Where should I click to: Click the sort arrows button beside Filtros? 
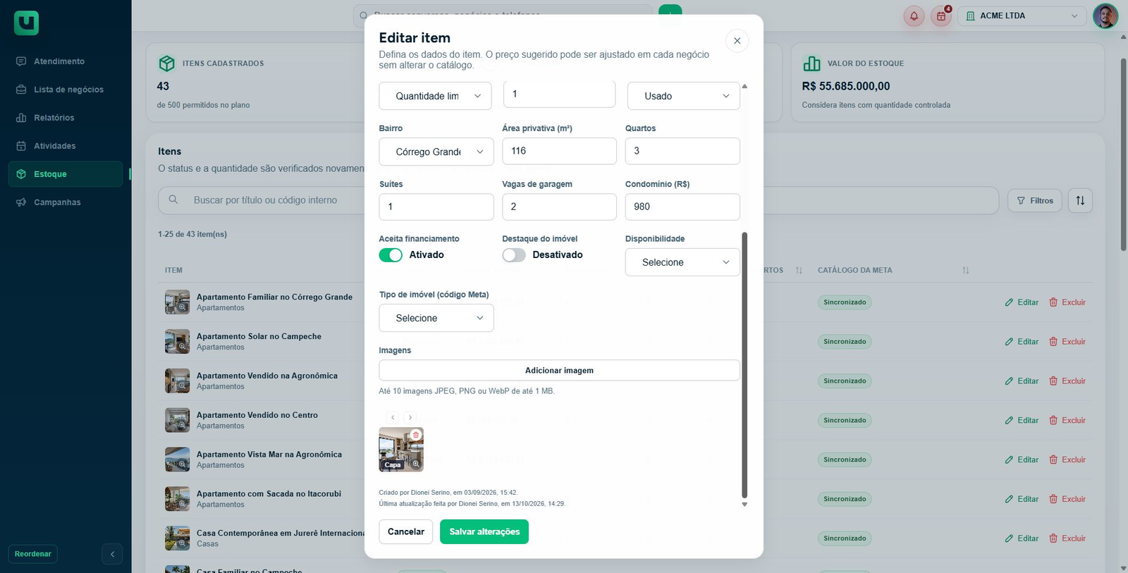click(1080, 201)
